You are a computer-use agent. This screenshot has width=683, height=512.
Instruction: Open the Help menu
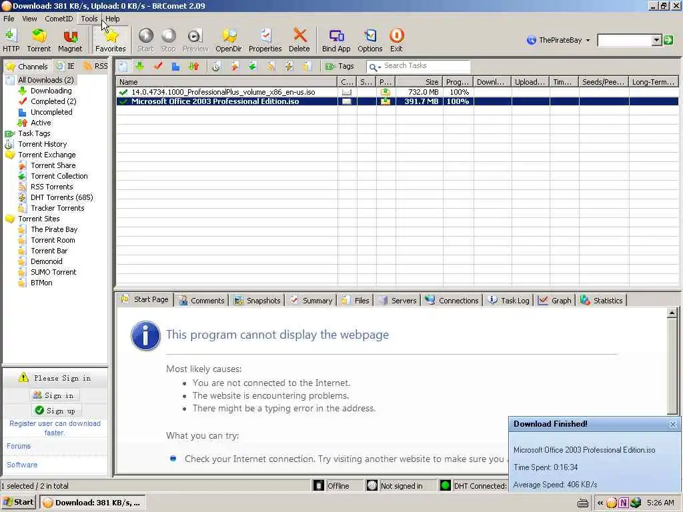(112, 19)
